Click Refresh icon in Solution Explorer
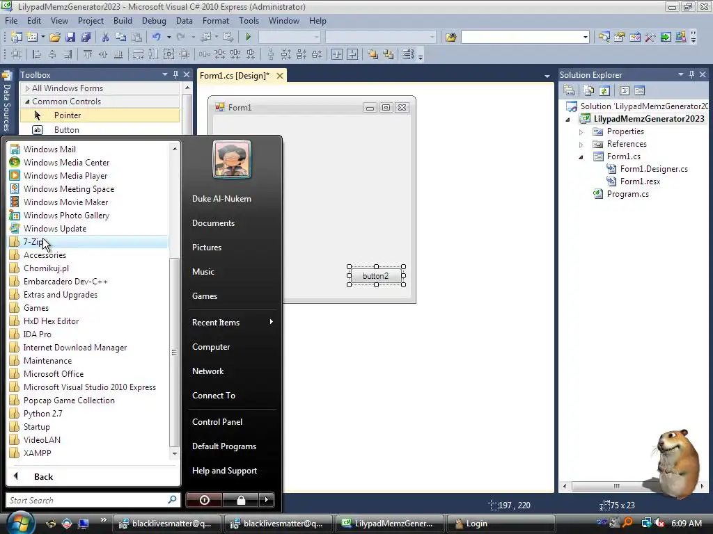Viewport: 713px width, 534px height. coord(604,91)
